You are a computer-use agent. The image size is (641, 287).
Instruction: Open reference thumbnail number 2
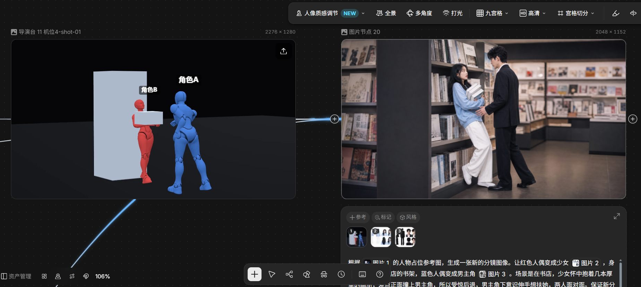pos(381,237)
